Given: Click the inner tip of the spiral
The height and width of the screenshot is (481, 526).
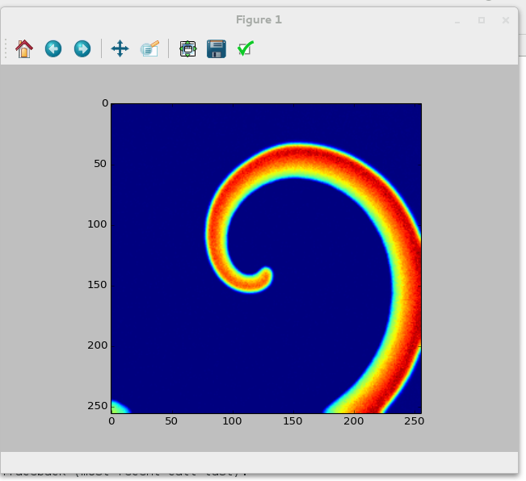Looking at the screenshot, I should pos(266,274).
